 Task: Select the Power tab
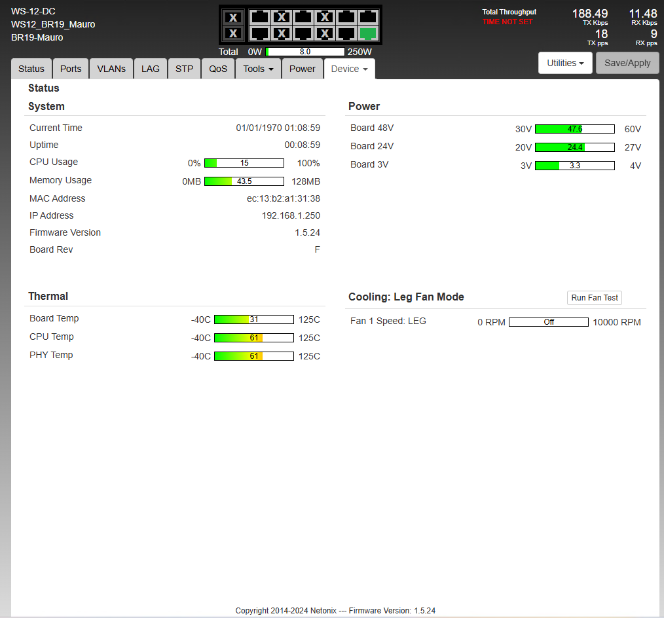pyautogui.click(x=302, y=69)
